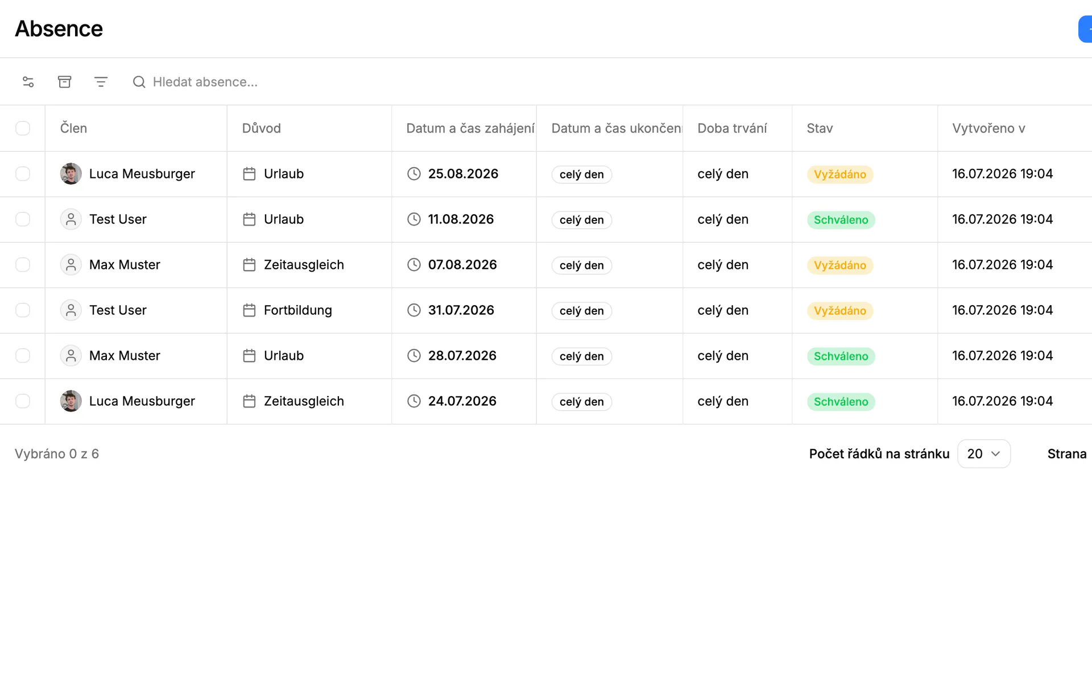Focus the Hledat absence search field
The image size is (1092, 682).
pyautogui.click(x=205, y=82)
